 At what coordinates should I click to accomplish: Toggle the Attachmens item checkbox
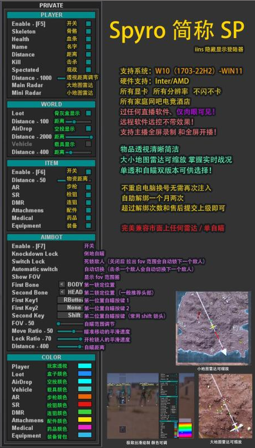tap(88, 211)
